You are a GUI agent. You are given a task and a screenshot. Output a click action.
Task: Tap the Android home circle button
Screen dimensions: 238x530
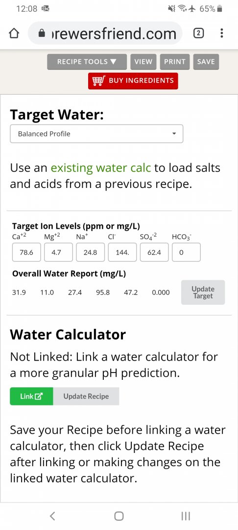pyautogui.click(x=119, y=516)
